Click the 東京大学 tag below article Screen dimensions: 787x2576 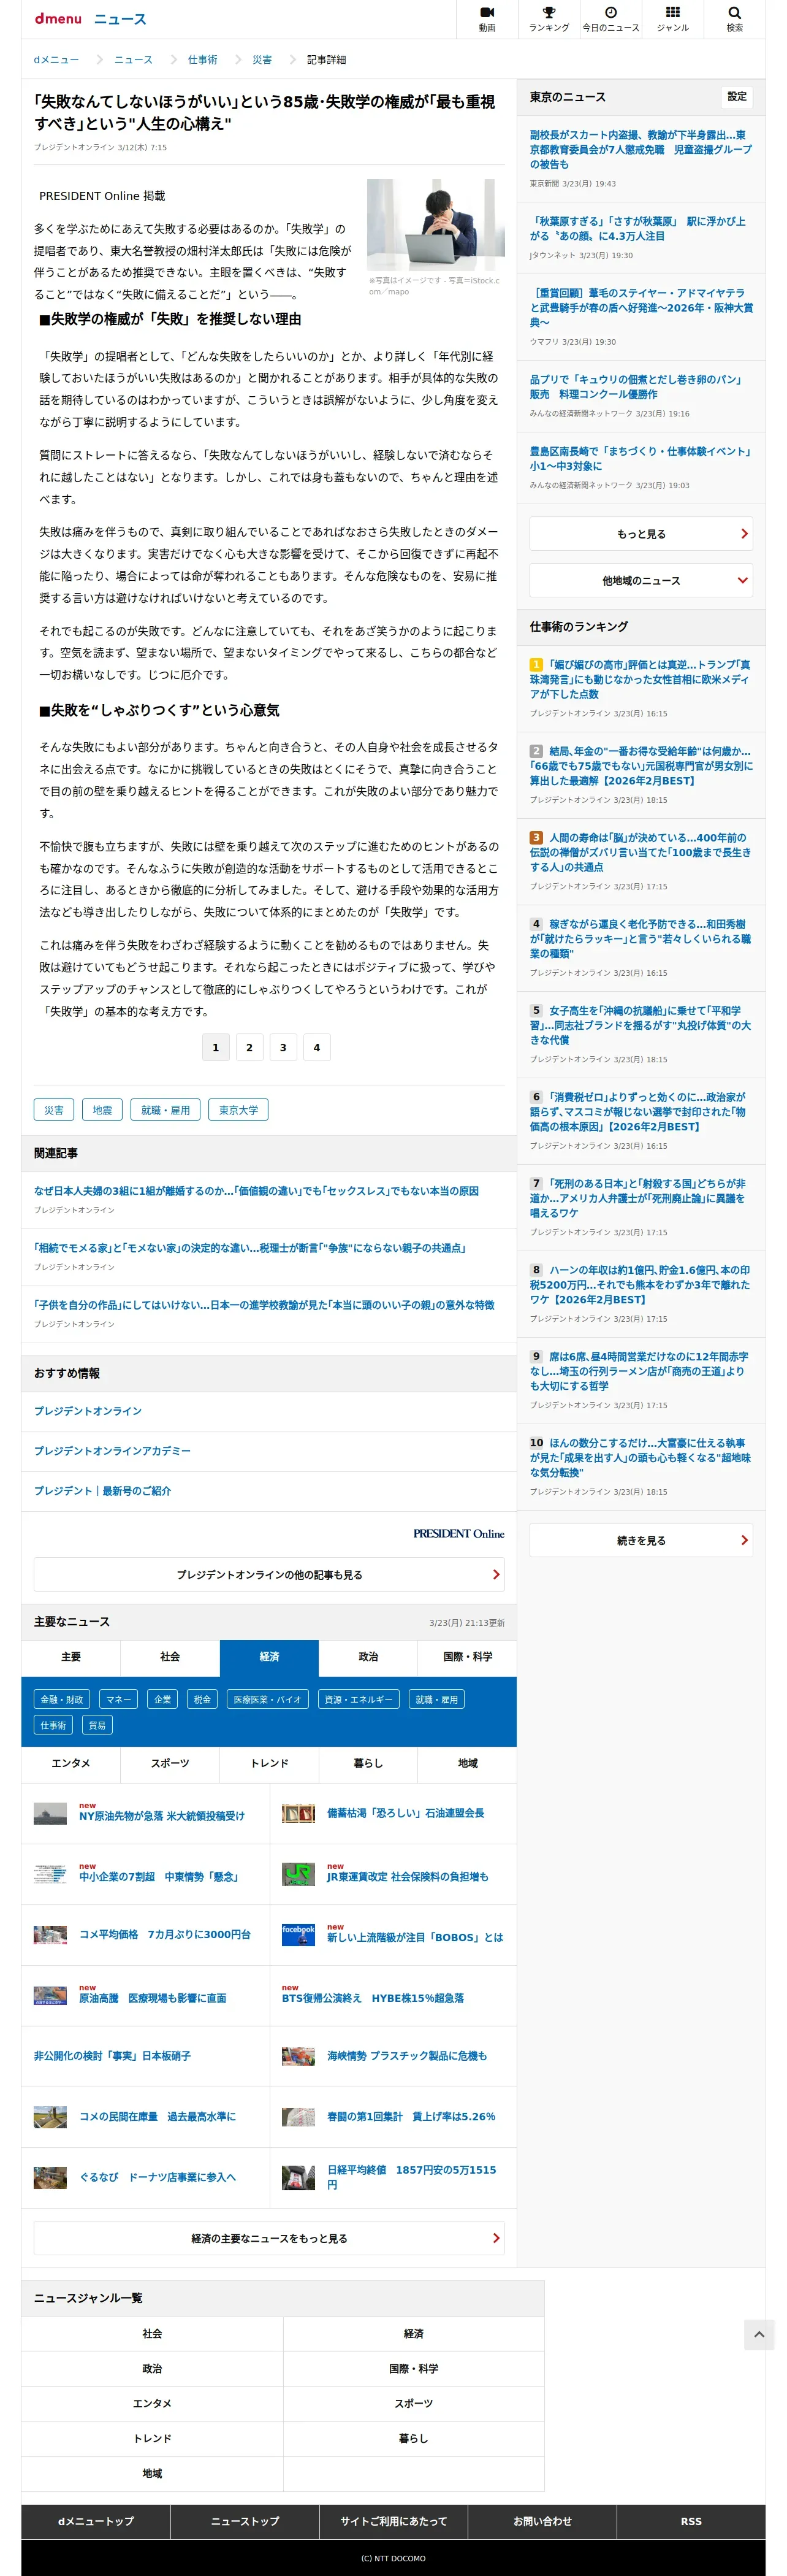click(x=238, y=1110)
